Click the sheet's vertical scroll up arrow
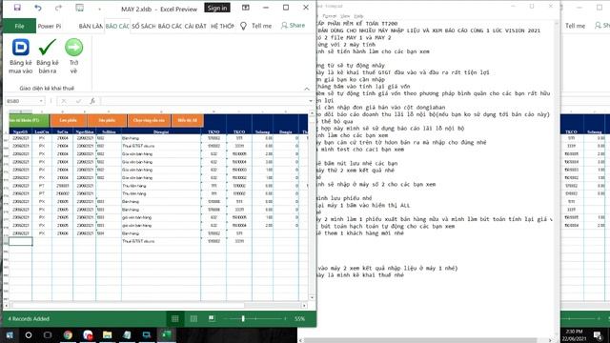The width and height of the screenshot is (610, 343). pyautogui.click(x=312, y=113)
